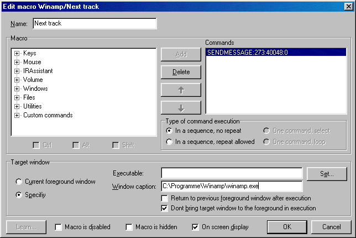
Task: Toggle Macro is hidden checkbox
Action: [129, 227]
